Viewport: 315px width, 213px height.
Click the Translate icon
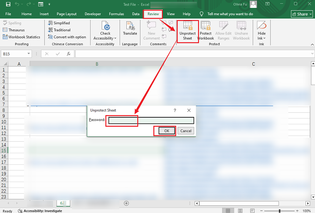pyautogui.click(x=130, y=26)
